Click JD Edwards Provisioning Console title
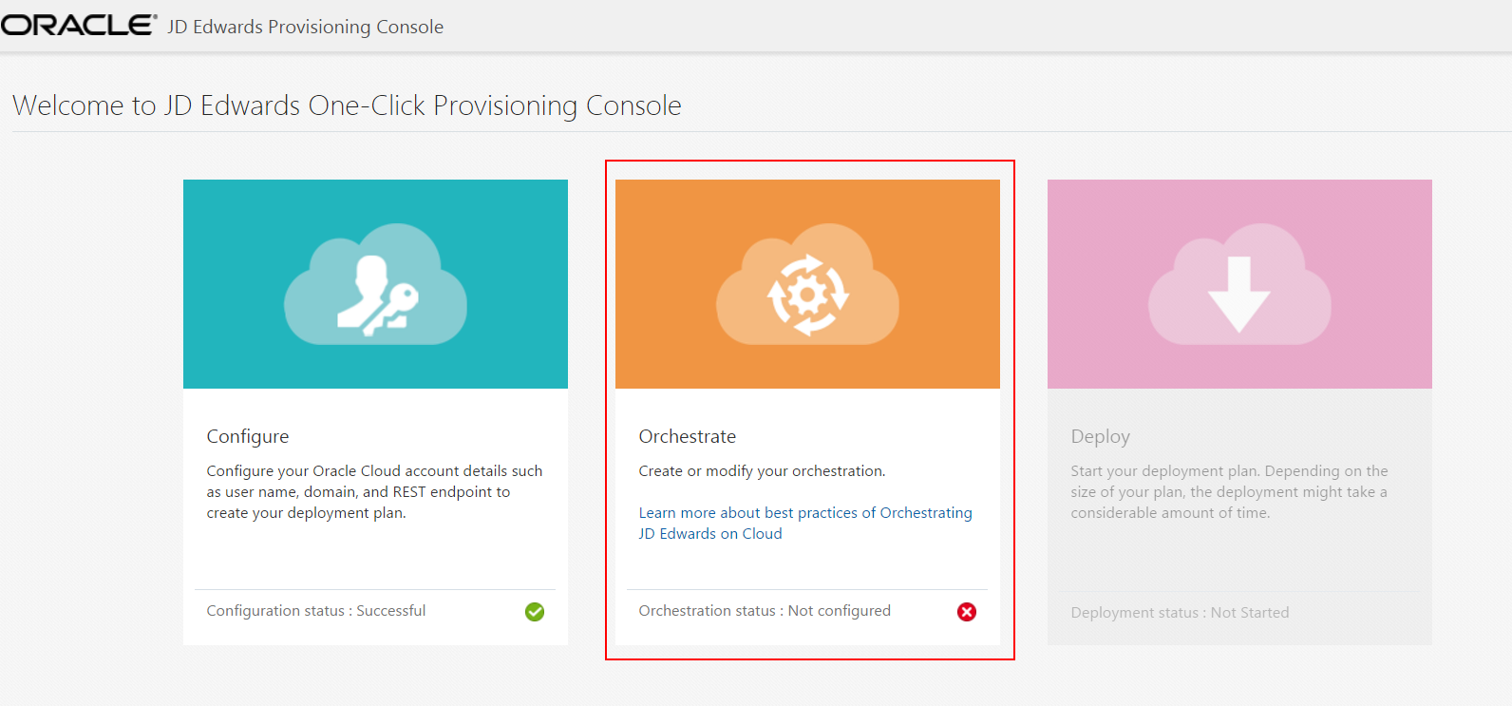1512x706 pixels. pos(306,27)
